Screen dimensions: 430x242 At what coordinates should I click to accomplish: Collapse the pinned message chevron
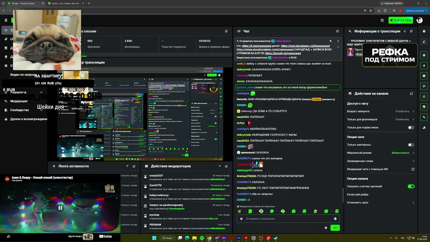tap(338, 47)
